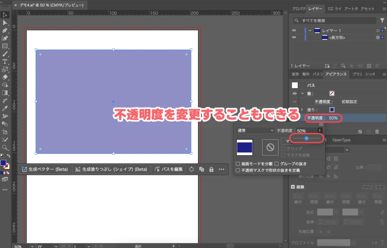387x248 pixels.
Task: Hide レイヤー 1 using eye icon
Action: (294, 31)
